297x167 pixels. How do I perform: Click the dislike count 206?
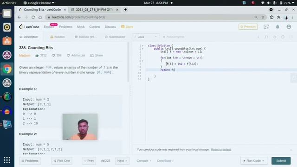point(57,56)
